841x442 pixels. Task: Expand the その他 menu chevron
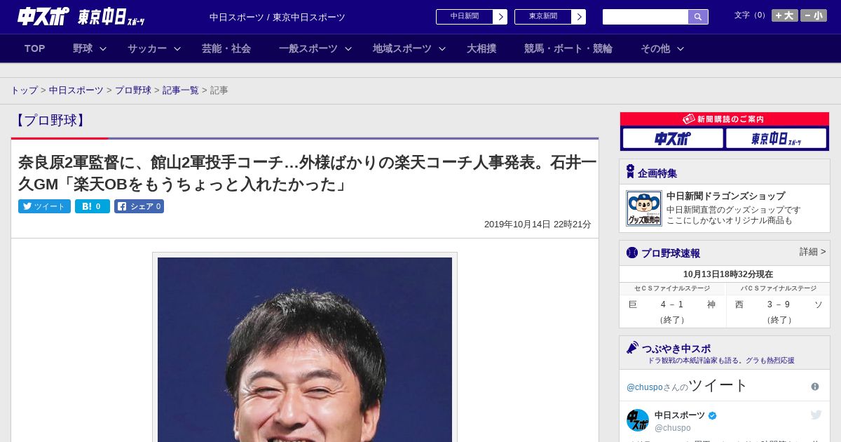pyautogui.click(x=681, y=49)
